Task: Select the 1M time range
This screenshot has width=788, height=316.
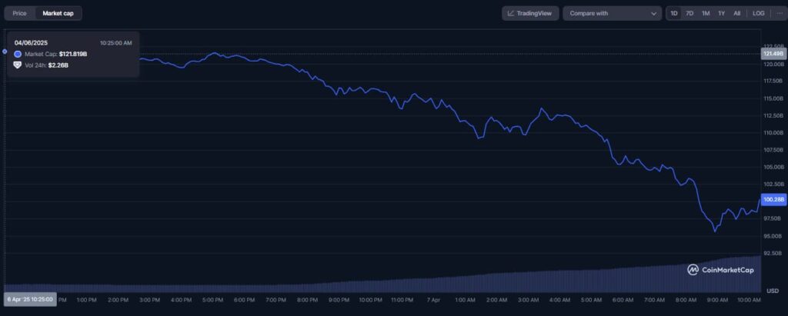Action: coord(706,14)
